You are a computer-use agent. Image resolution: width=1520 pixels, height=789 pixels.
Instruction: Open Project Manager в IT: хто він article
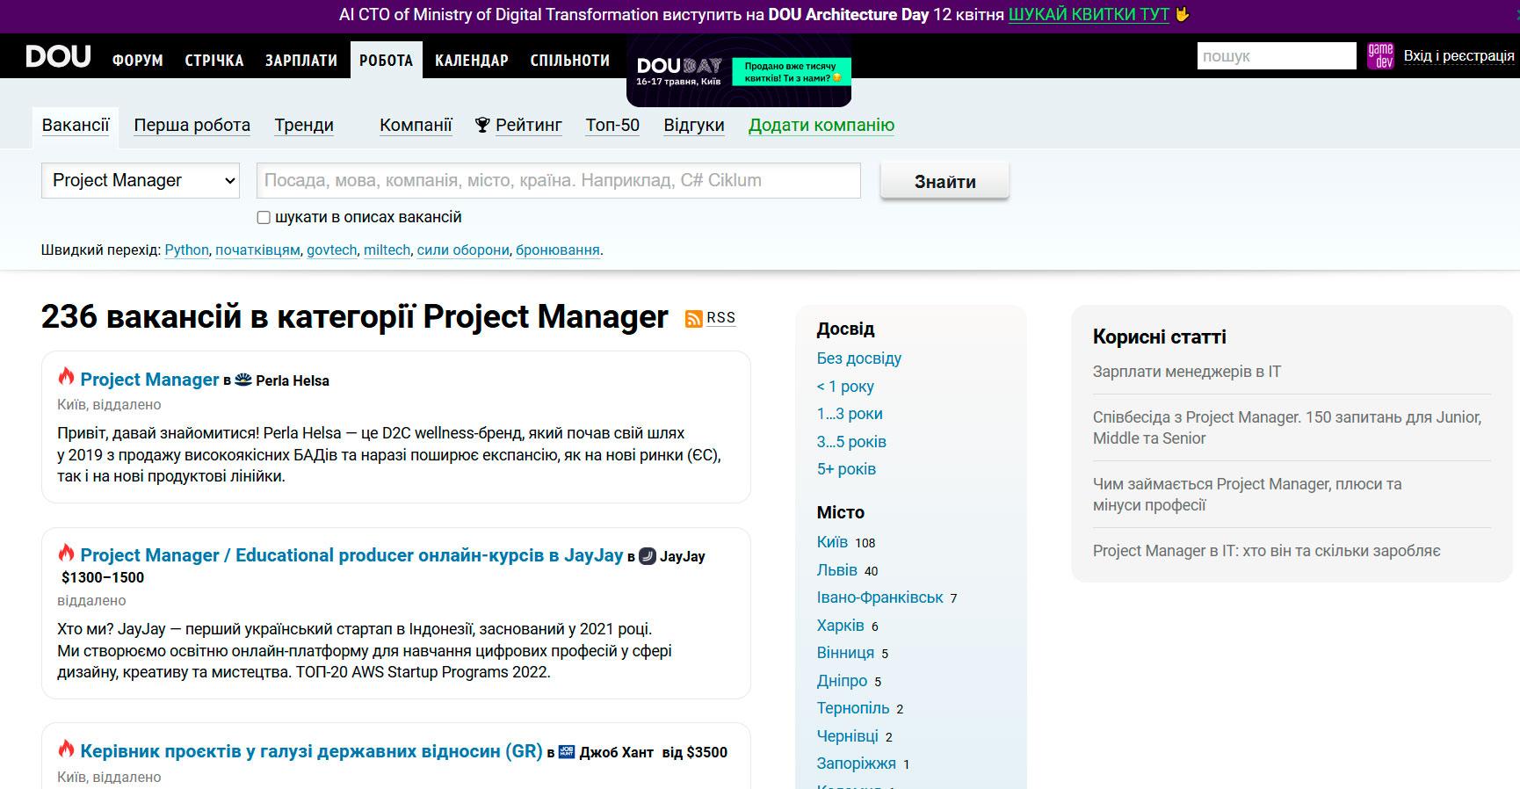pos(1267,551)
